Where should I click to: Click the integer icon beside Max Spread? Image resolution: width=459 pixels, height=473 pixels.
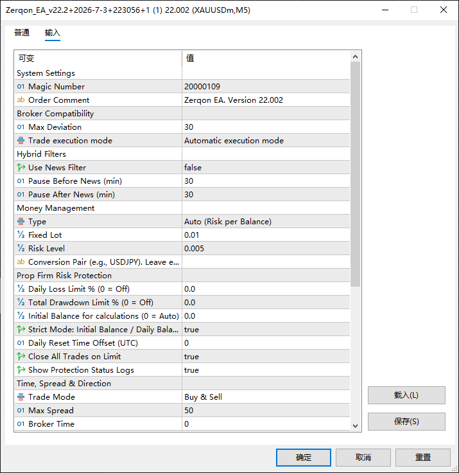[x=21, y=411]
